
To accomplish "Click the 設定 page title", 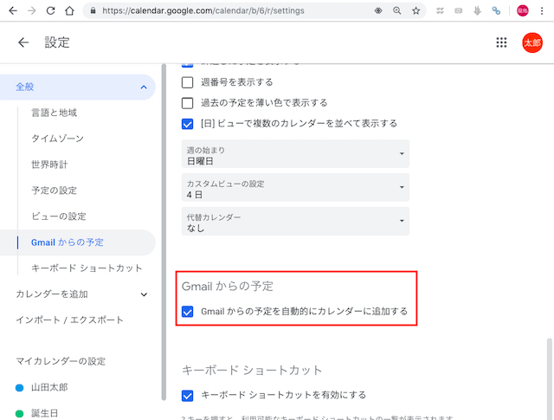I will tap(57, 42).
